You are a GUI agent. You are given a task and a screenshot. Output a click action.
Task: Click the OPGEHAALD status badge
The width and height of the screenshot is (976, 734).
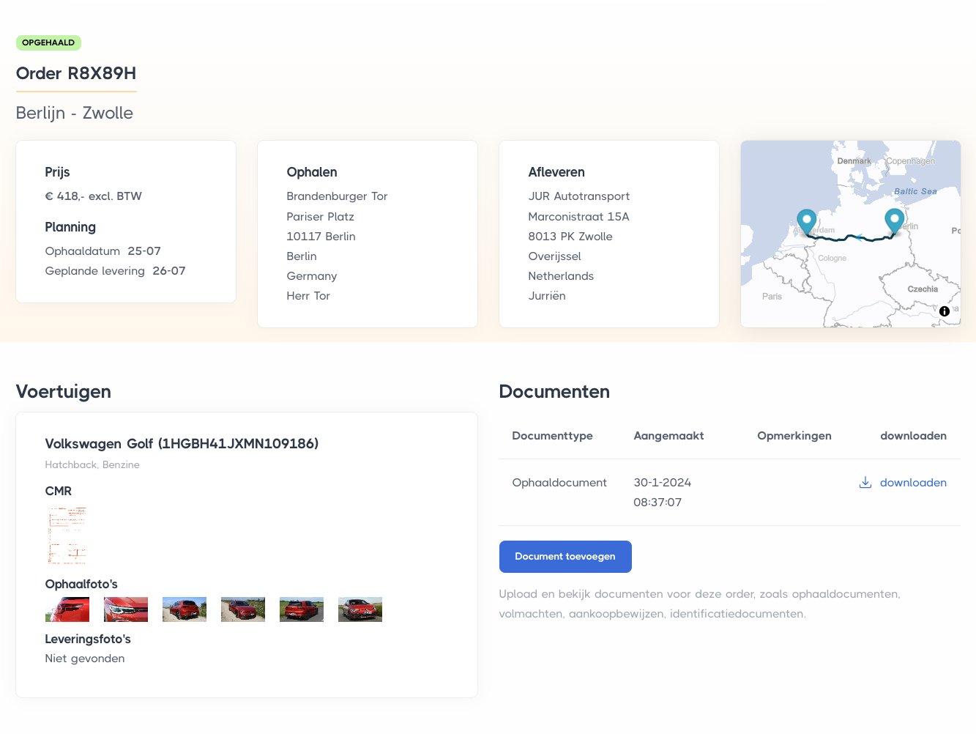tap(48, 42)
